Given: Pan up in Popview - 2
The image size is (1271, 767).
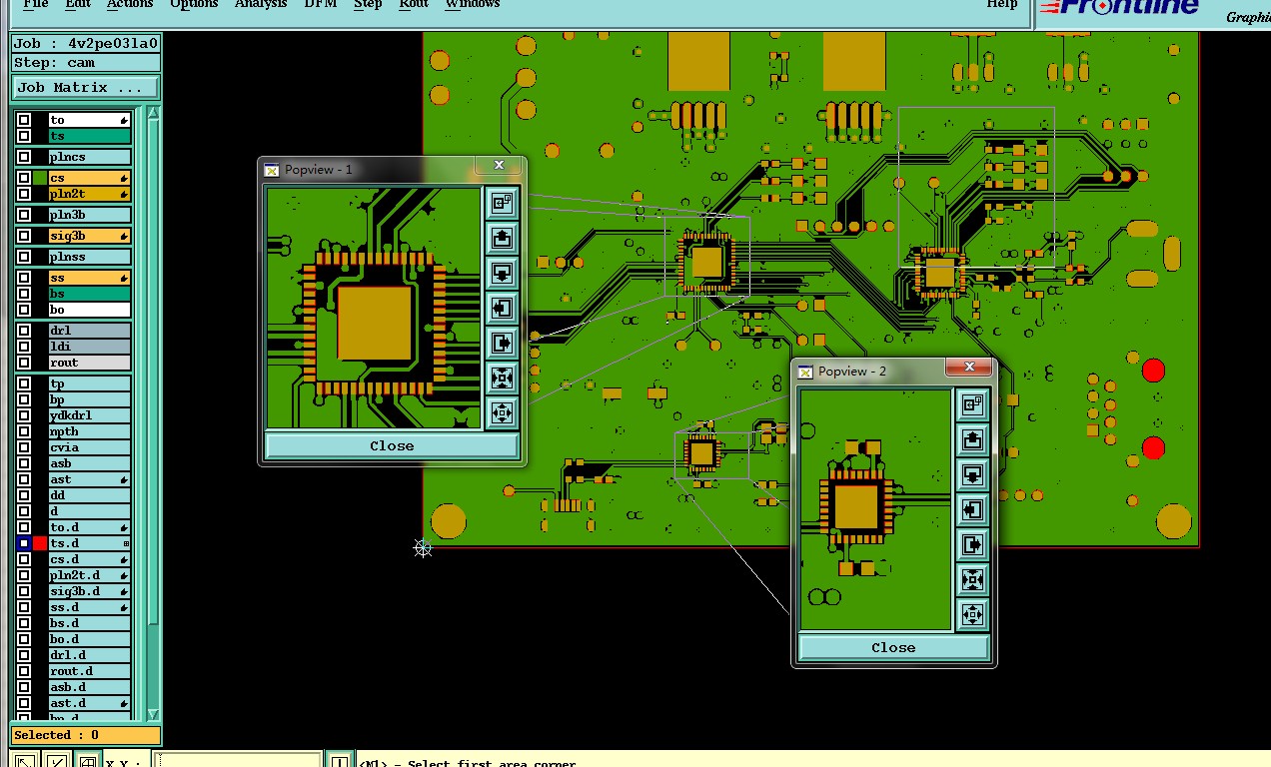Looking at the screenshot, I should 972,439.
